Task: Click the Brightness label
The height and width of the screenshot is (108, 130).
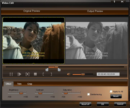Action: click(14, 90)
